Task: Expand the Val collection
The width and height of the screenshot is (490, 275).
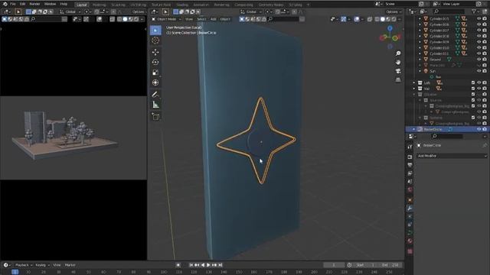Action: (414, 89)
